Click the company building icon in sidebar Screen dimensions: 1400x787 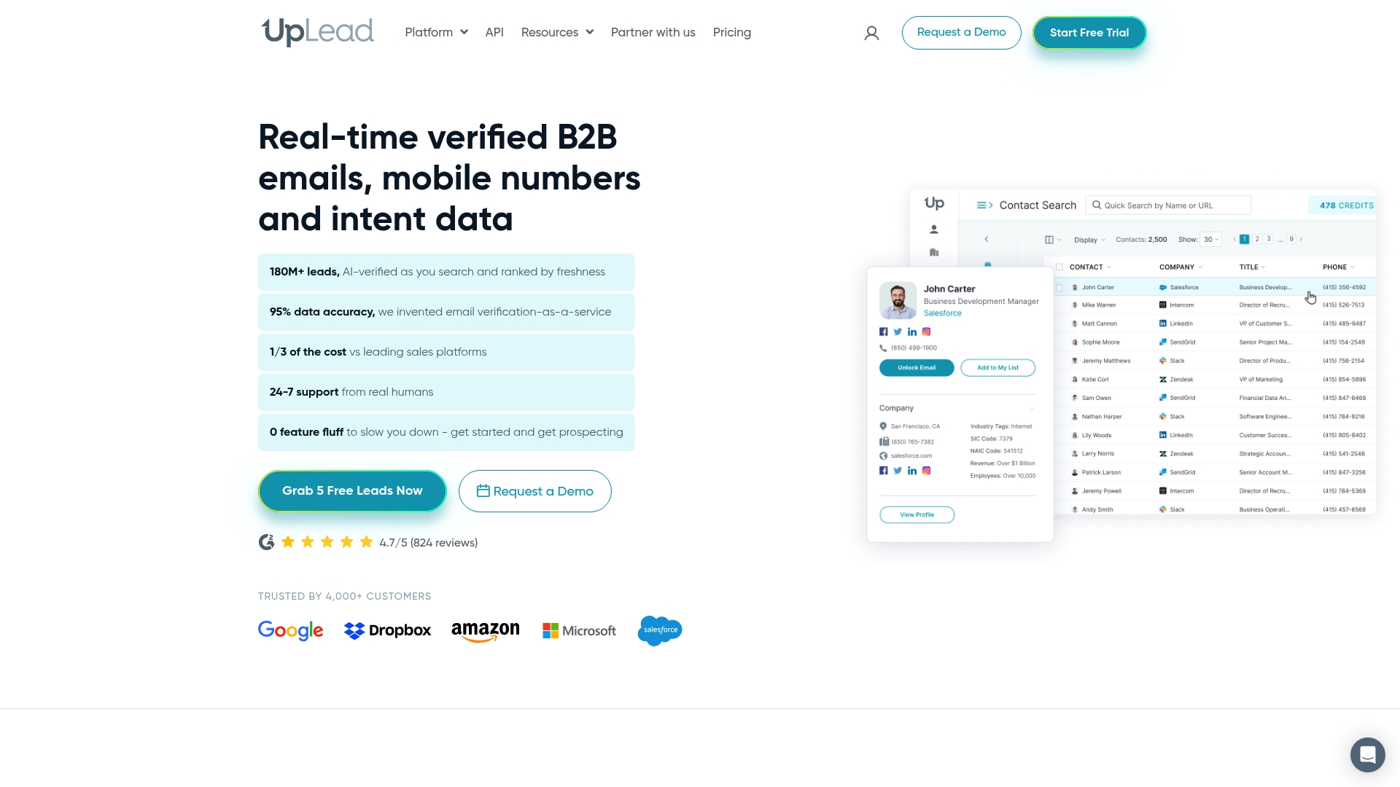point(934,251)
